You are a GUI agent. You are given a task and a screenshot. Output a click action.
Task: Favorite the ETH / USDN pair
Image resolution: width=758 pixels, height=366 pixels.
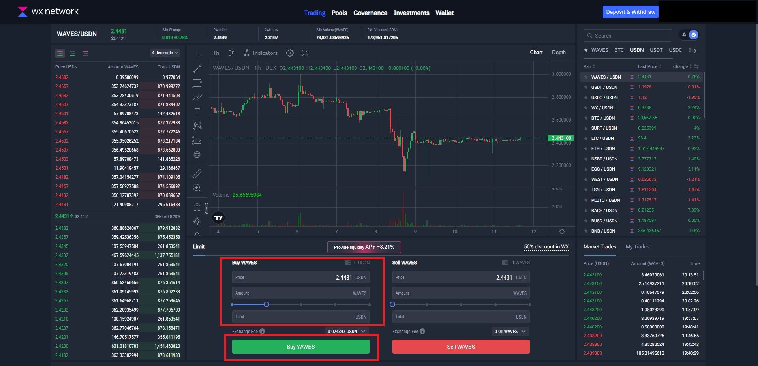[586, 149]
